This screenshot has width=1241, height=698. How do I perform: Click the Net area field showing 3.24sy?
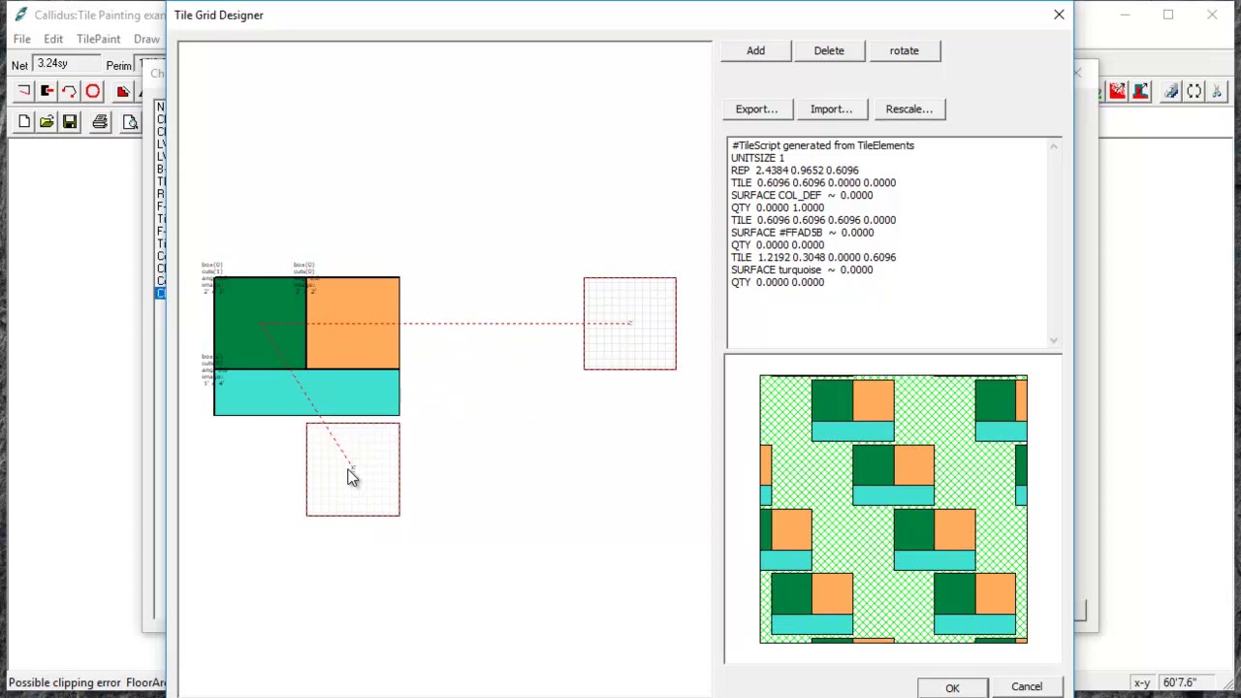[x=66, y=64]
